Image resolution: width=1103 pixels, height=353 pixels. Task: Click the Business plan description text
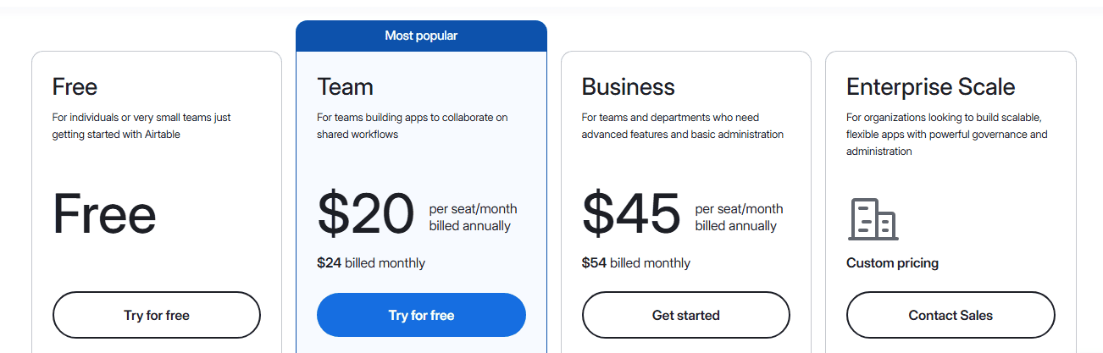pos(682,125)
